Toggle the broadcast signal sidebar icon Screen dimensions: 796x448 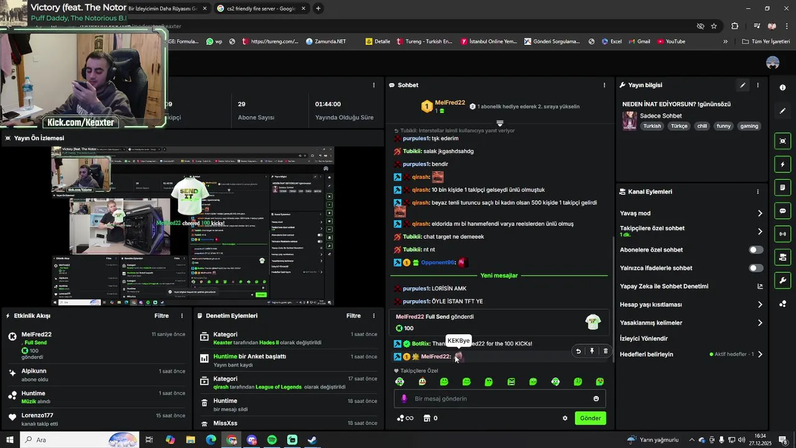782,234
